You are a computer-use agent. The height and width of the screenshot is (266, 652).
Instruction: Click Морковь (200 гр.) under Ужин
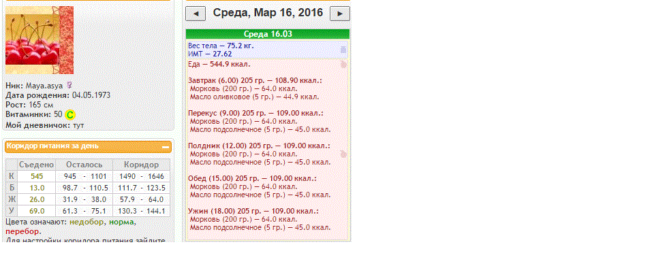[x=243, y=219]
